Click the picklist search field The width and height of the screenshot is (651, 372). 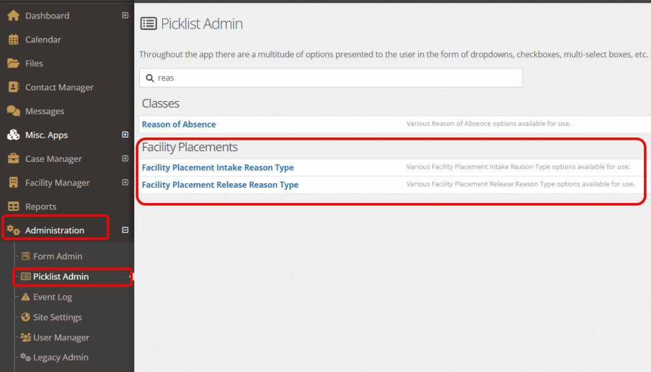[331, 78]
